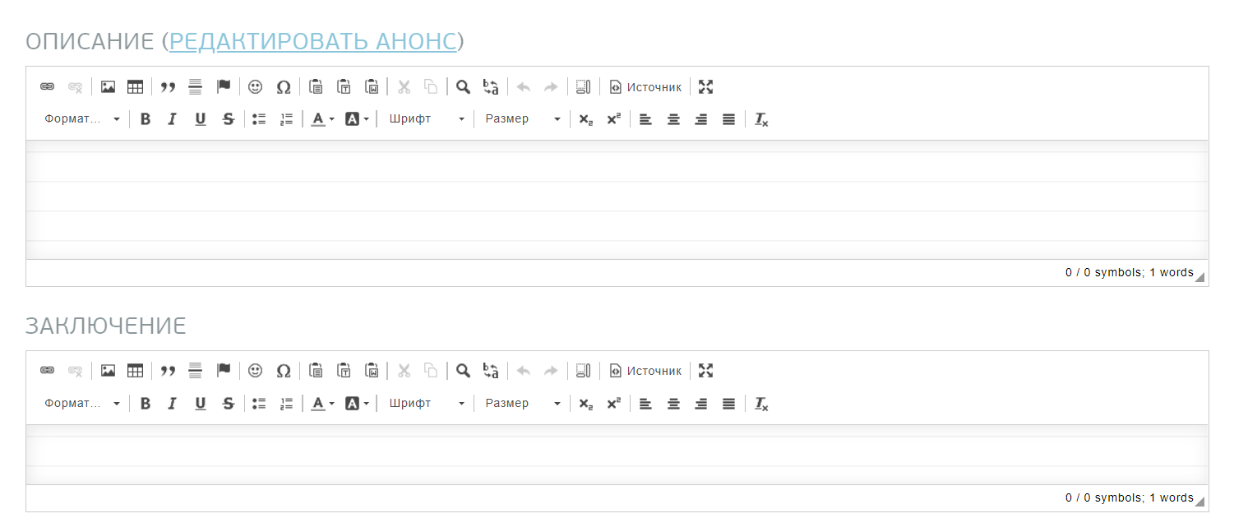This screenshot has height=532, width=1234.
Task: Open the Редактировать анонс link
Action: (312, 41)
